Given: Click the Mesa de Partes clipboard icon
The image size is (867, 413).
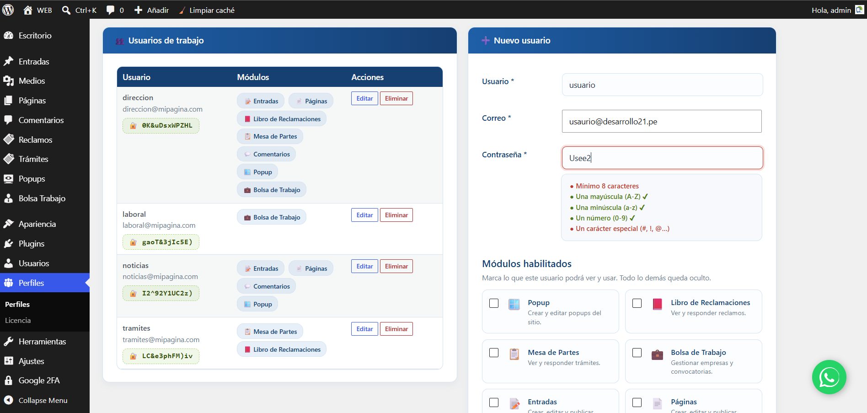Looking at the screenshot, I should pos(514,354).
